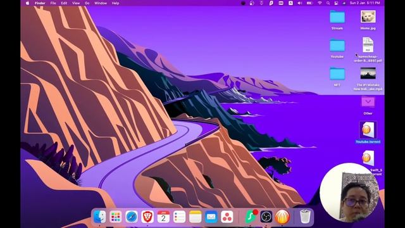Screen dimensions: 405x228
Task: Open the Wi-Fi menu
Action: point(320,3)
